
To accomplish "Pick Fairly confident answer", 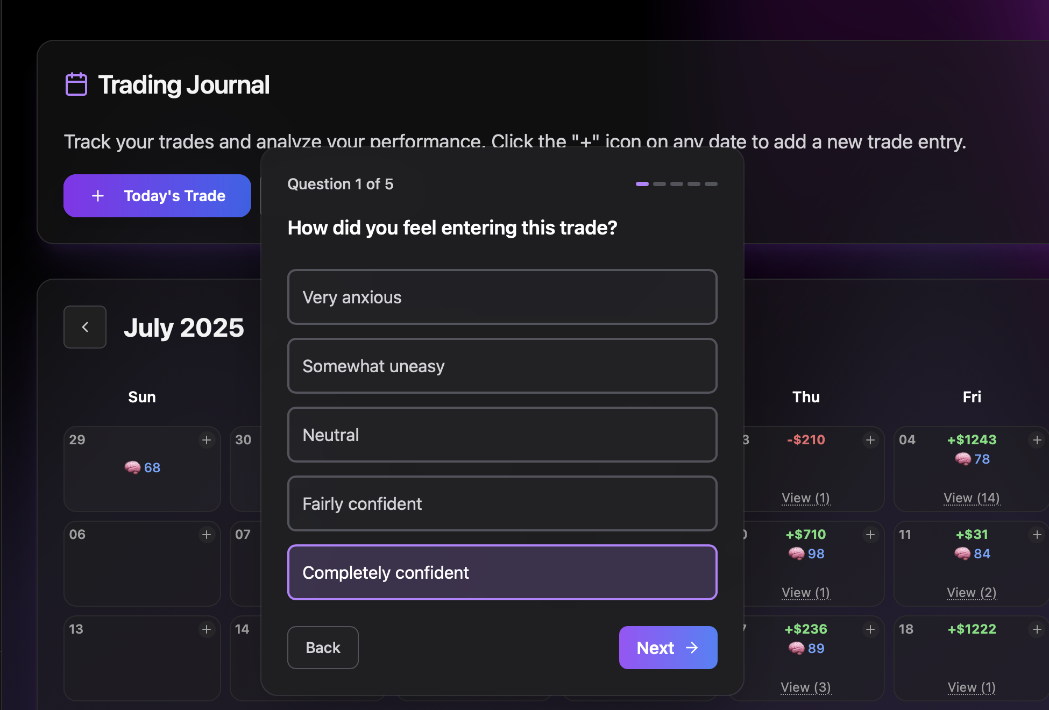I will [502, 503].
